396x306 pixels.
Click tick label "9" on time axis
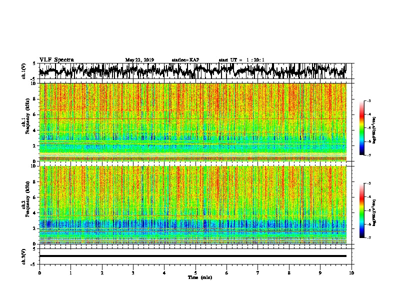320,272
